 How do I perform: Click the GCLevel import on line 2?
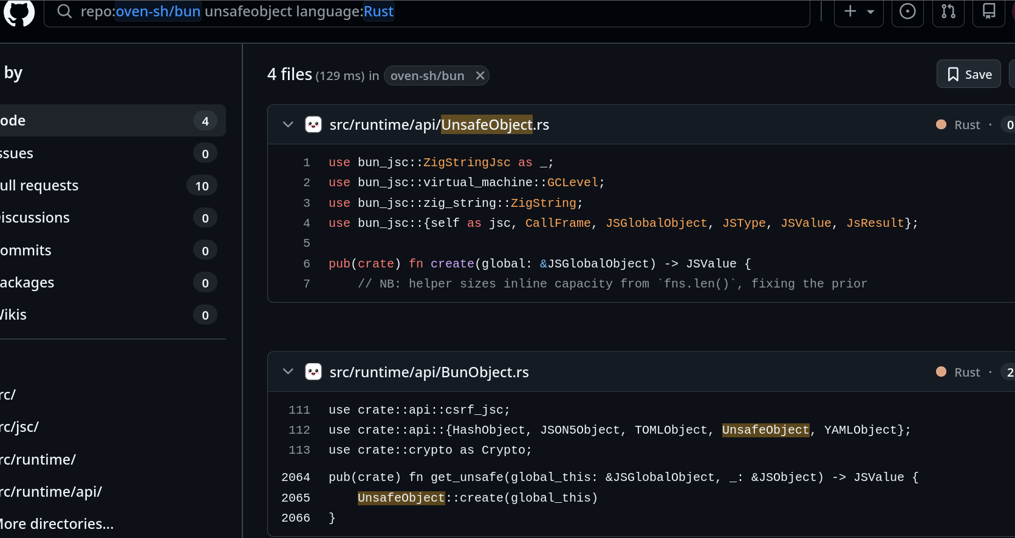pos(572,183)
